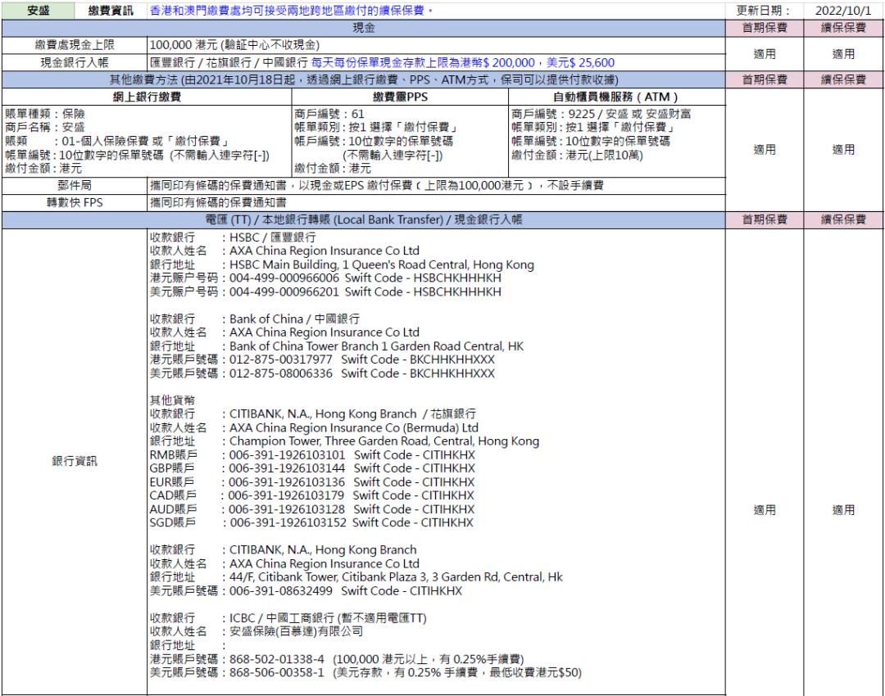Select the 商戶編號：9225 ATM line

[601, 114]
